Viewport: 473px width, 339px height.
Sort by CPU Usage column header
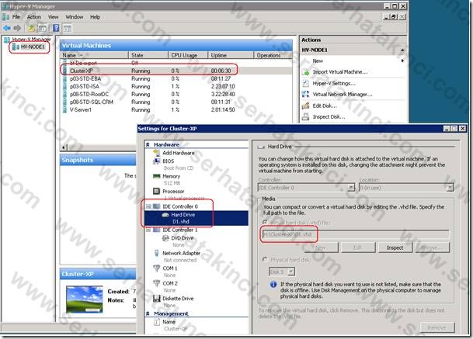pos(188,55)
